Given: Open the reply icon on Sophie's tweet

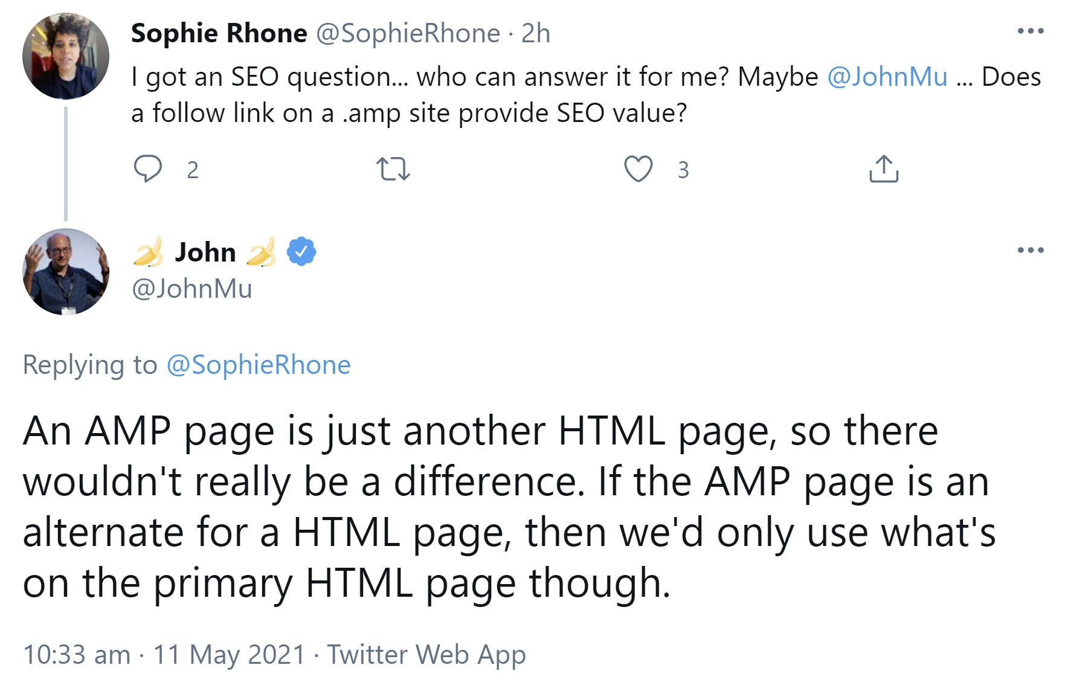Looking at the screenshot, I should (x=149, y=170).
